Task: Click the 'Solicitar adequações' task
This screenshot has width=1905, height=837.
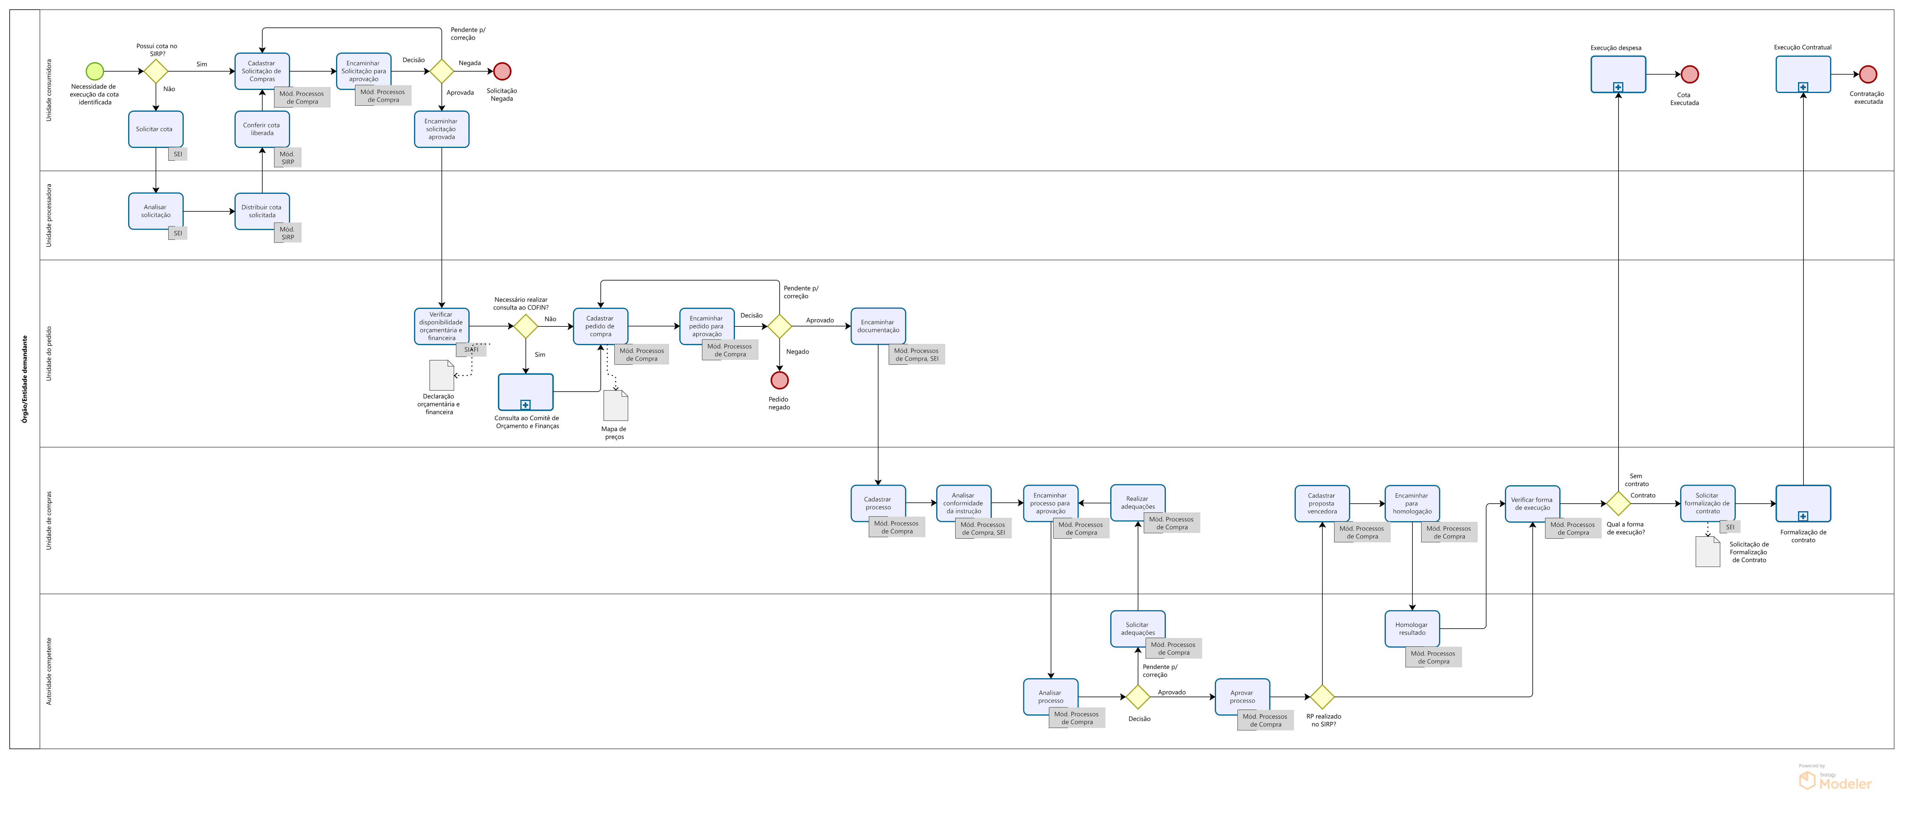Action: point(1138,629)
